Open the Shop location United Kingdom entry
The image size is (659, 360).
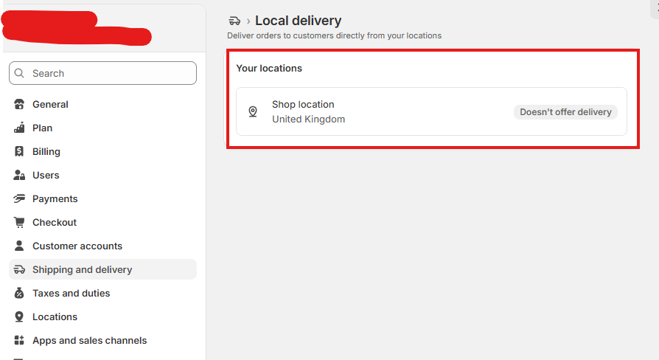tap(431, 111)
